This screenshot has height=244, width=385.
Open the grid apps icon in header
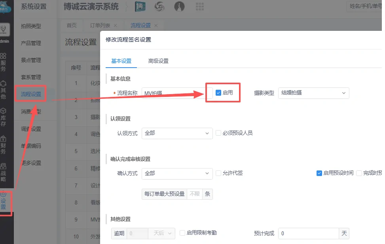coord(200,7)
